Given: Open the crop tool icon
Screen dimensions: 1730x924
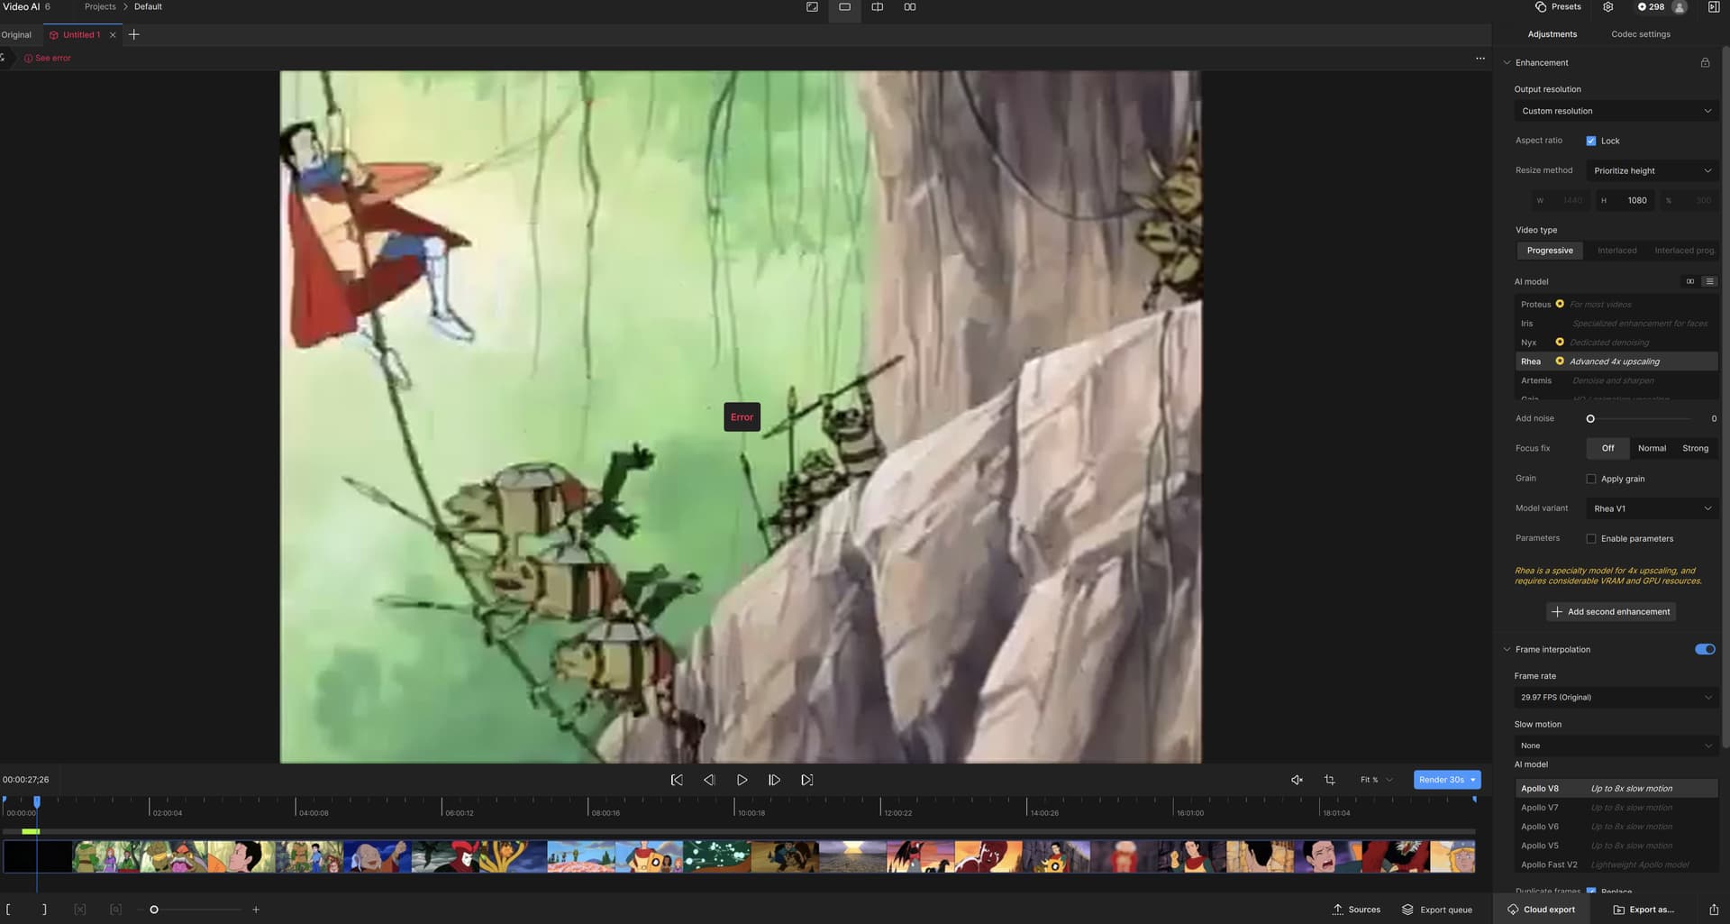Looking at the screenshot, I should coord(1330,781).
